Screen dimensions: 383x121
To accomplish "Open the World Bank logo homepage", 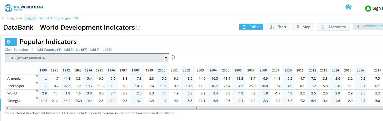I will pyautogui.click(x=24, y=8).
